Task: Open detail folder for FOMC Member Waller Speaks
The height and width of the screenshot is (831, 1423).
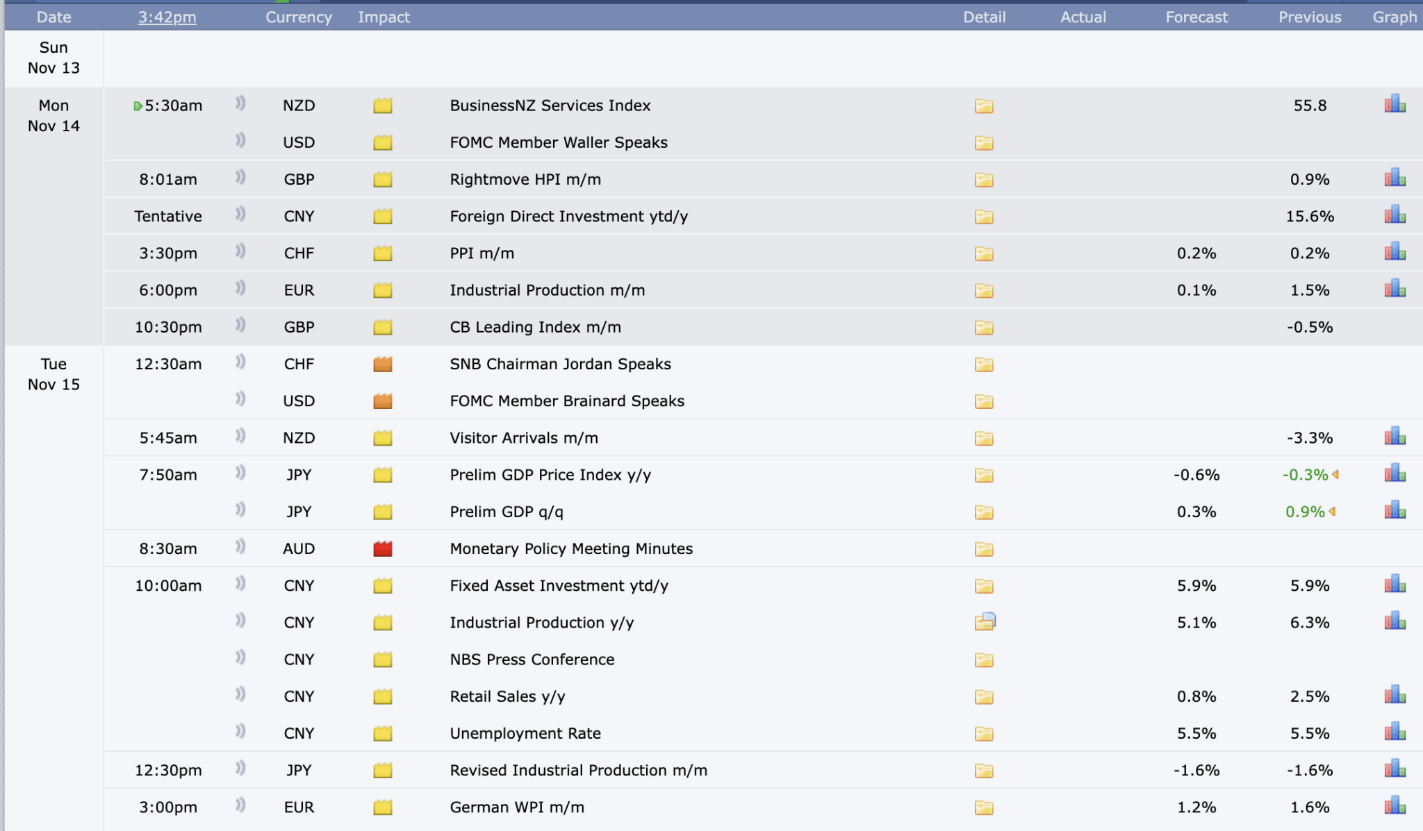Action: click(x=984, y=143)
